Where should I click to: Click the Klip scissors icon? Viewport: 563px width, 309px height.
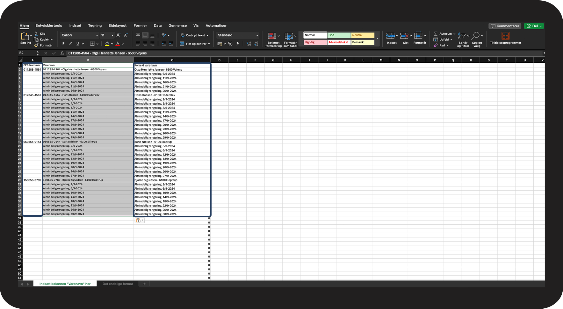[x=36, y=34]
